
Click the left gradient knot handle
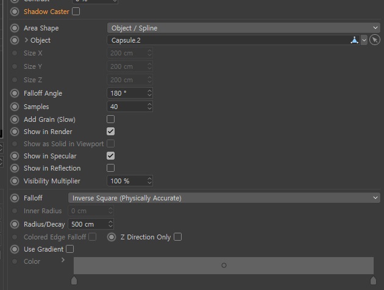coord(74,280)
